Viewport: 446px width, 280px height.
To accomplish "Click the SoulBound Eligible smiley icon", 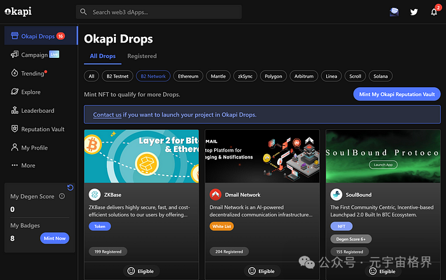I will point(373,272).
